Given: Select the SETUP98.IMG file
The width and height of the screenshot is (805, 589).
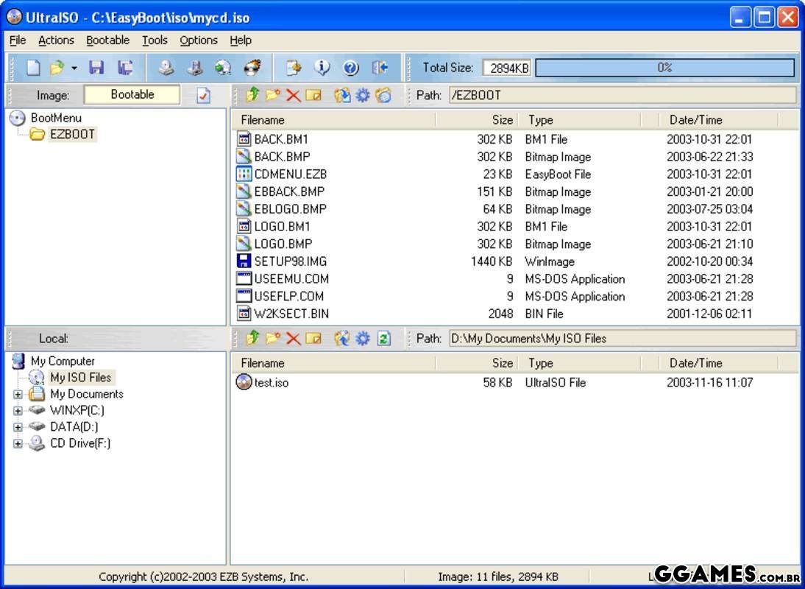Looking at the screenshot, I should coord(290,261).
